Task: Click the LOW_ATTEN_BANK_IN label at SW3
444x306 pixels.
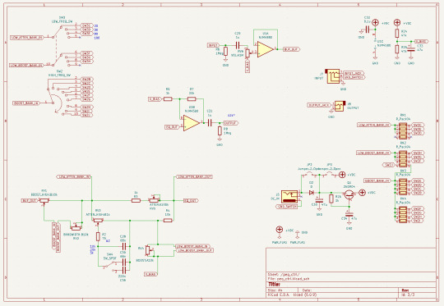Action: tap(27, 37)
